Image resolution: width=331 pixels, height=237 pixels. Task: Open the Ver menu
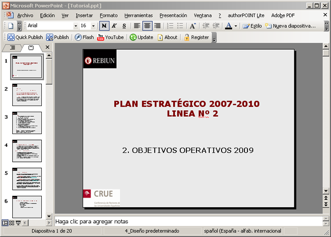pos(65,15)
